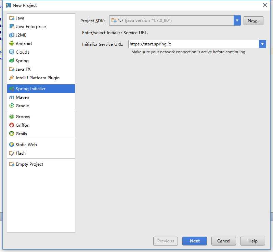The image size is (273, 252).
Task: Click the IntelliJ logo in title bar
Action: click(x=8, y=5)
